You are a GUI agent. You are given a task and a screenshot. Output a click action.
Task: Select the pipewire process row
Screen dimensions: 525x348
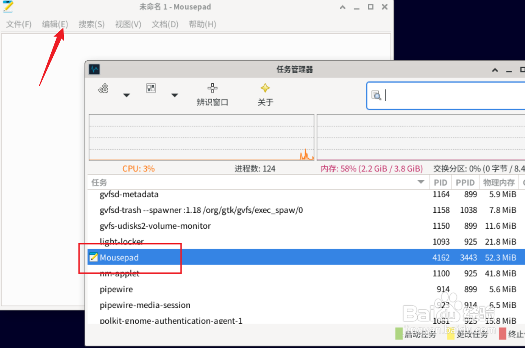[x=306, y=289]
